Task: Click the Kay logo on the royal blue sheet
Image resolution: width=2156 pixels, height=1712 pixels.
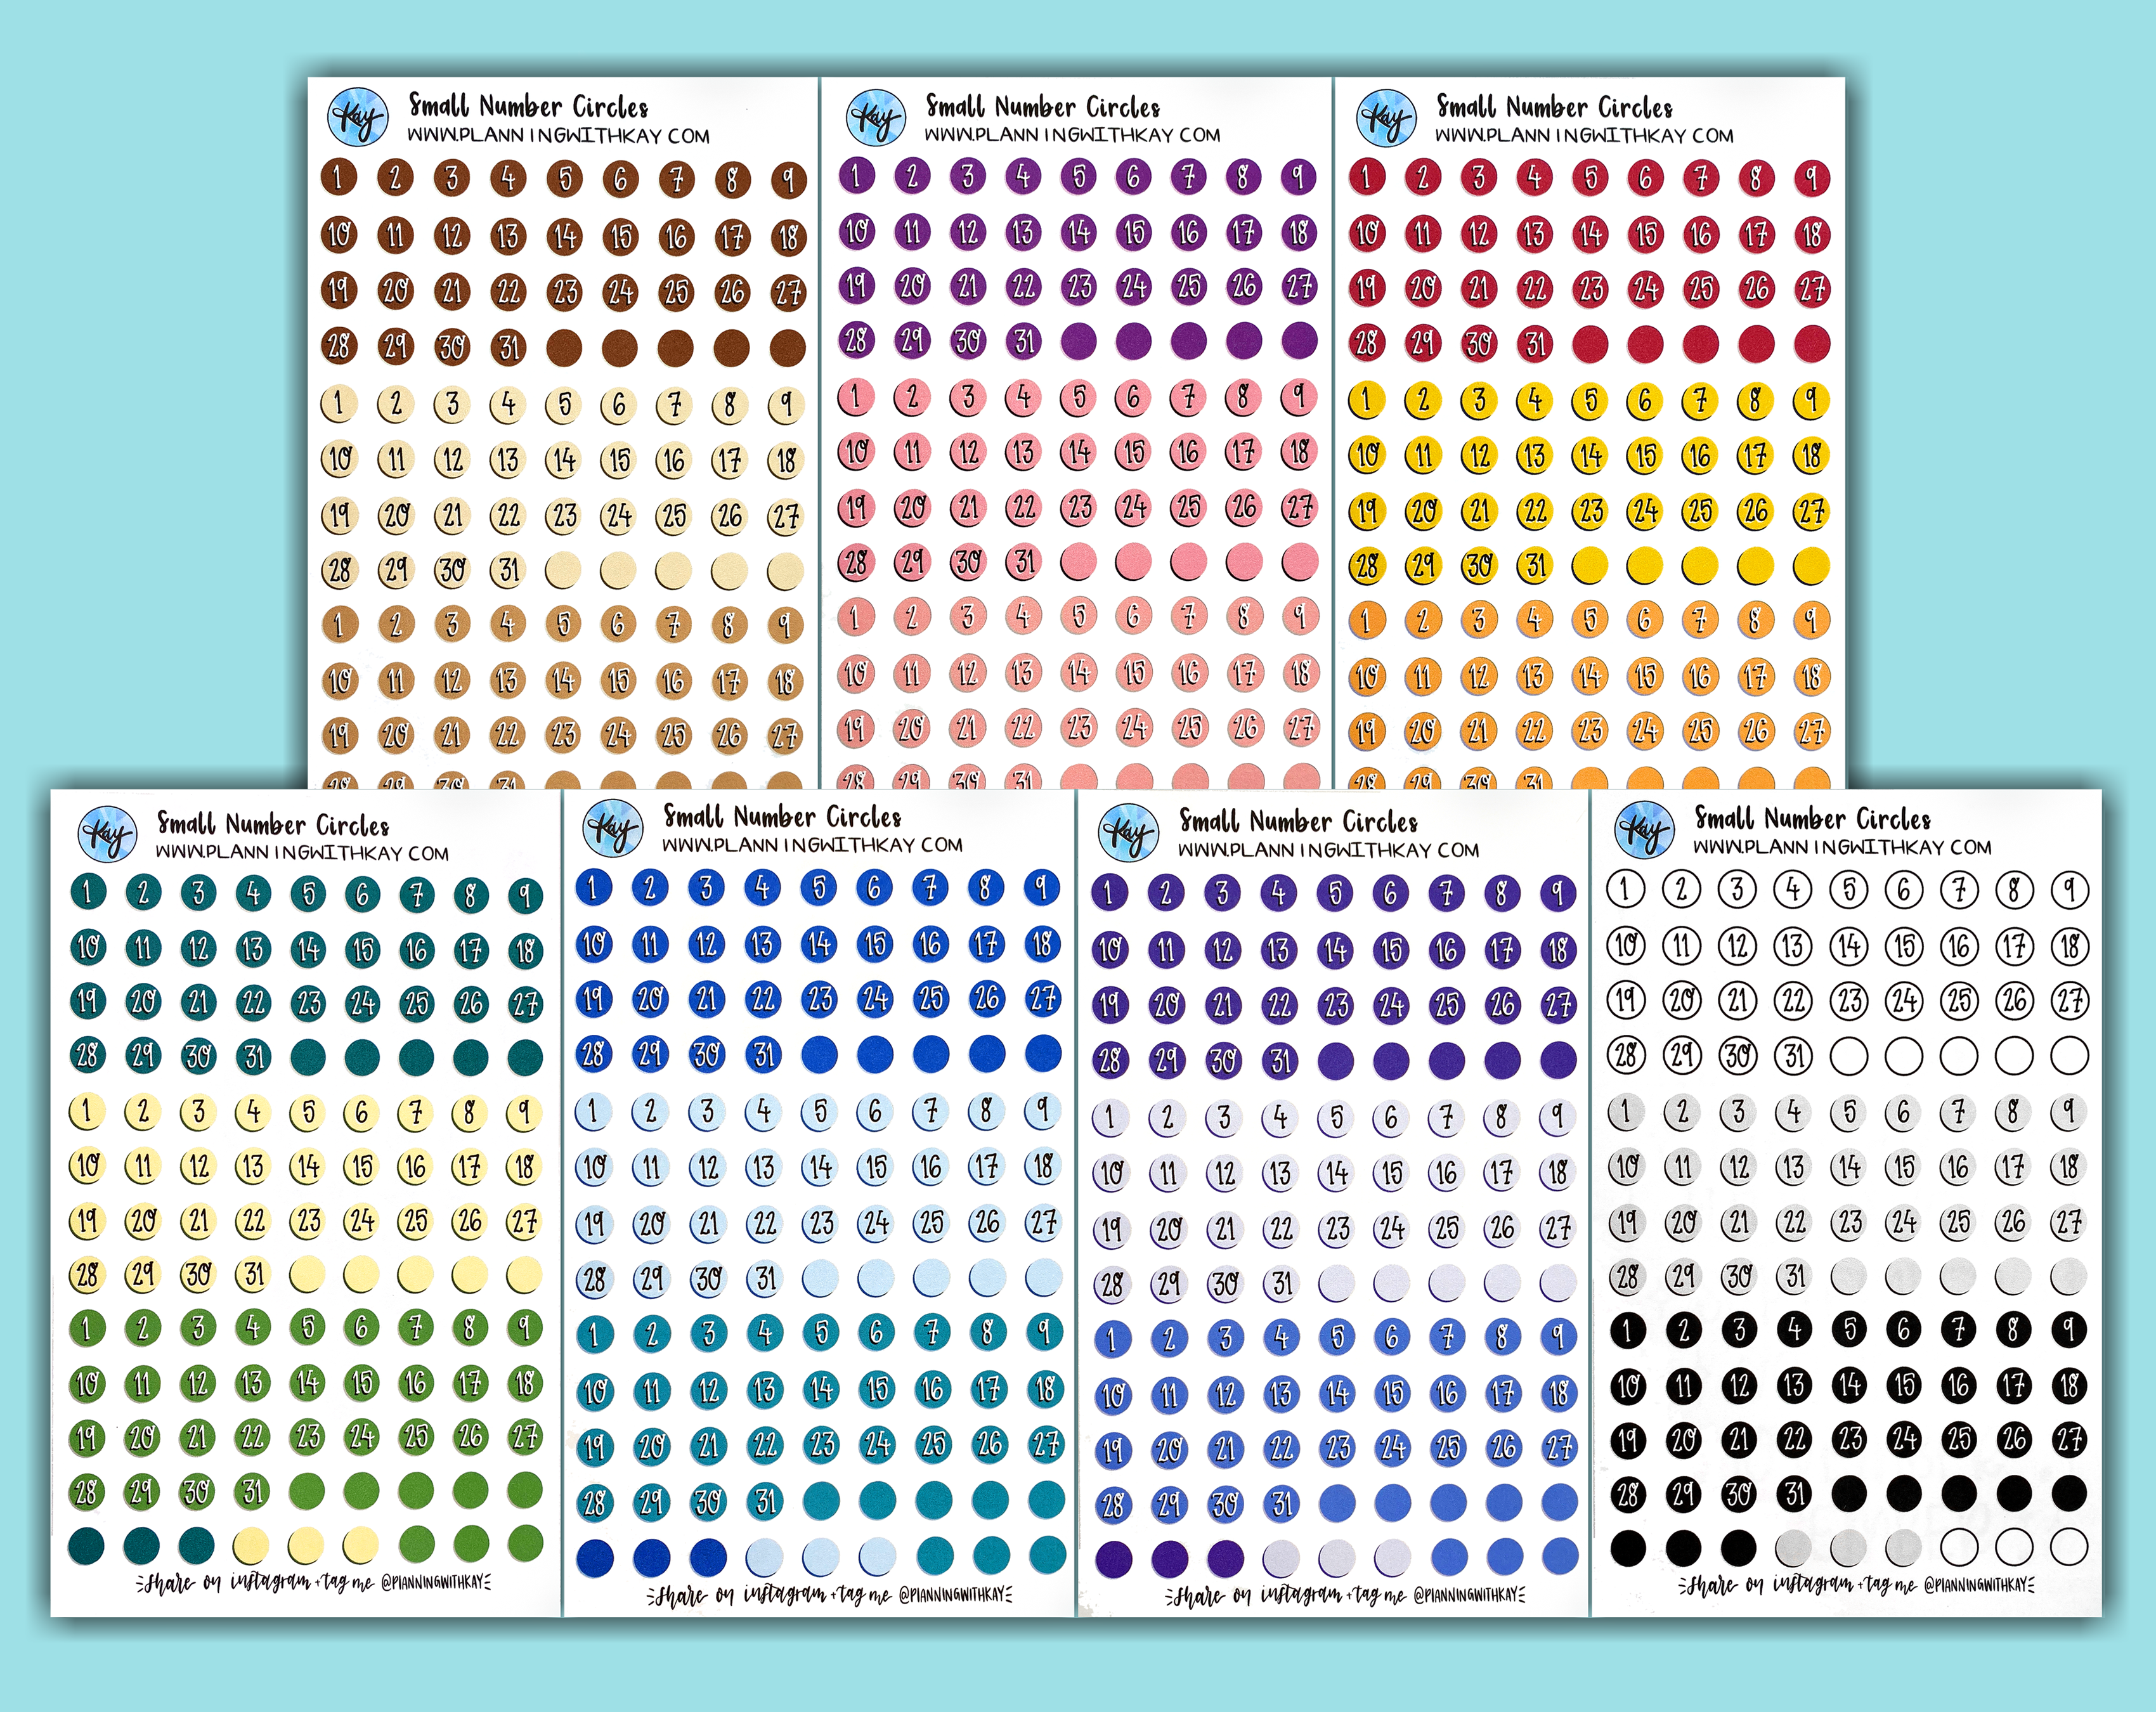Action: [612, 828]
